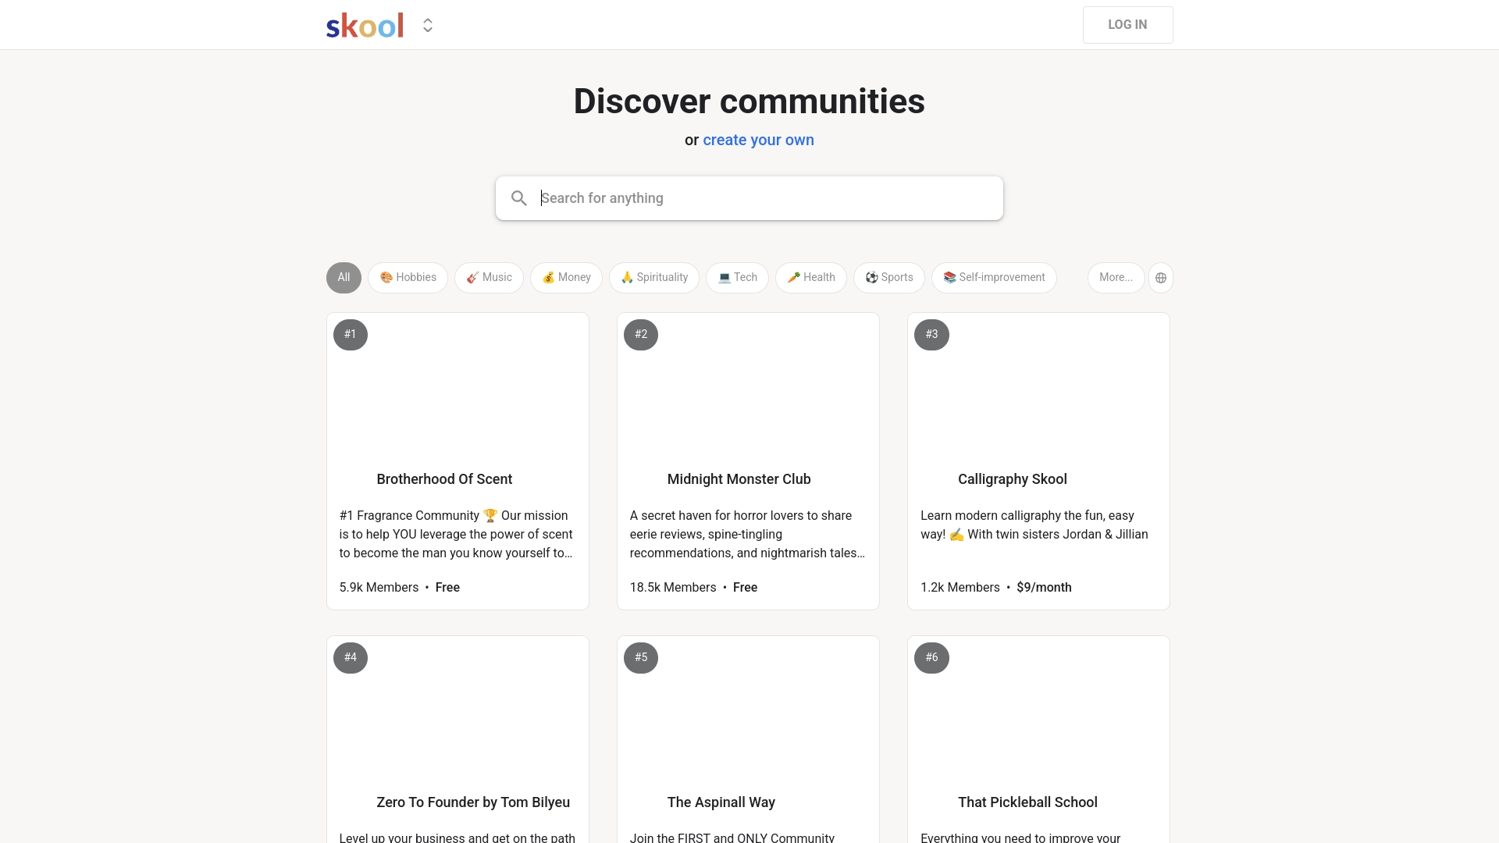Filter communities by Hobbies
Screen dimensions: 1499x843
click(408, 278)
